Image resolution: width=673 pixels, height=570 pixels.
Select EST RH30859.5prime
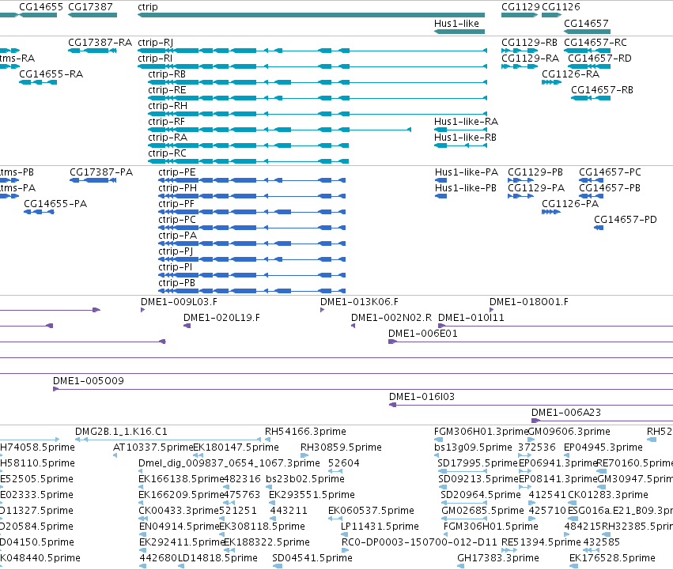click(x=341, y=447)
